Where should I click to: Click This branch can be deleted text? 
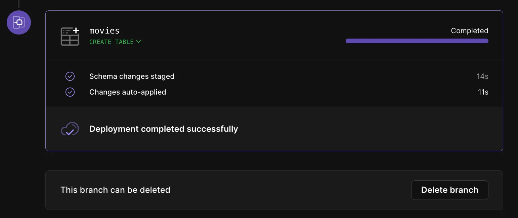[115, 190]
